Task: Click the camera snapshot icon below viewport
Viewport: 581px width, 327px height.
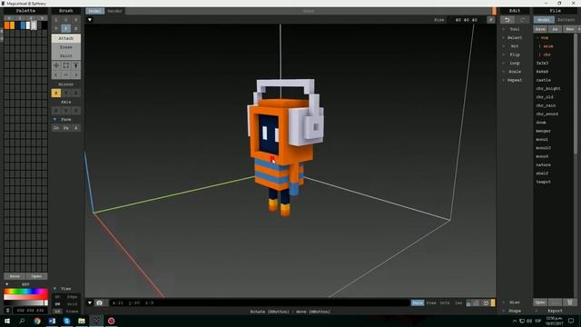Action: (x=99, y=302)
